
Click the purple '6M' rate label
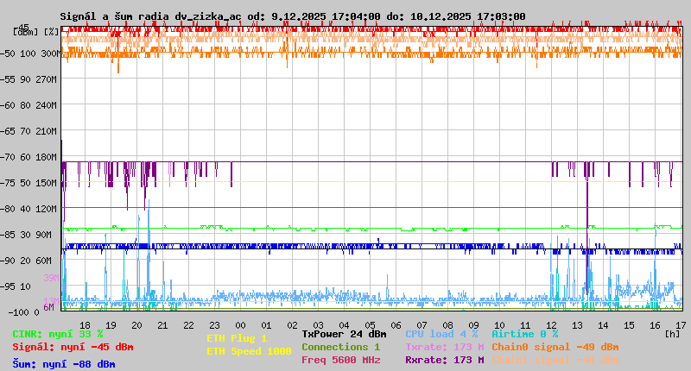(49, 307)
